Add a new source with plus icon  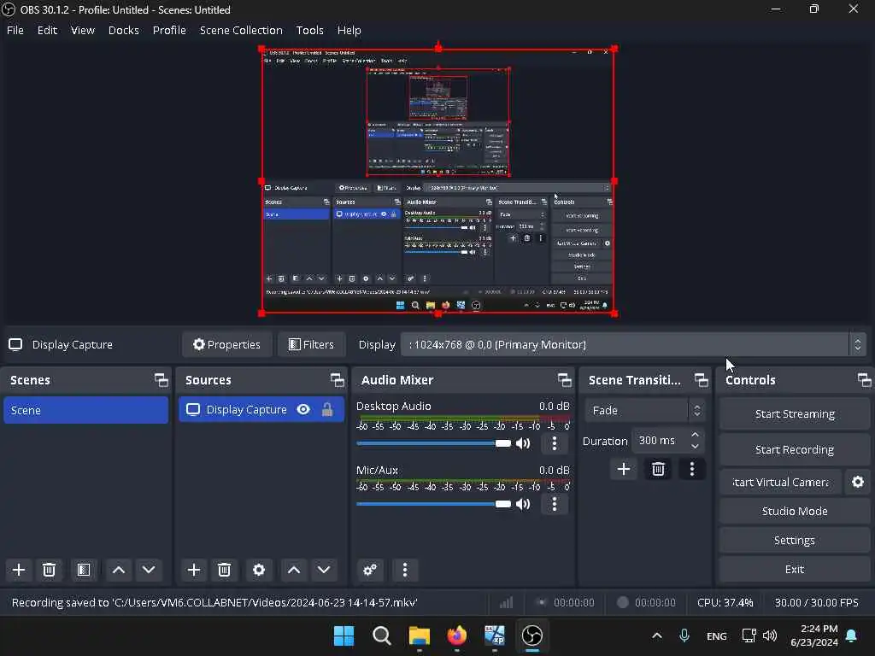tap(194, 570)
